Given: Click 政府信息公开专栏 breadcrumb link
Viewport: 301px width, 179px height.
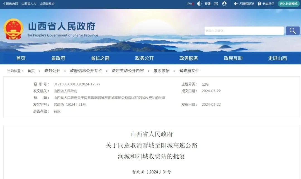Looking at the screenshot, I should point(86,71).
